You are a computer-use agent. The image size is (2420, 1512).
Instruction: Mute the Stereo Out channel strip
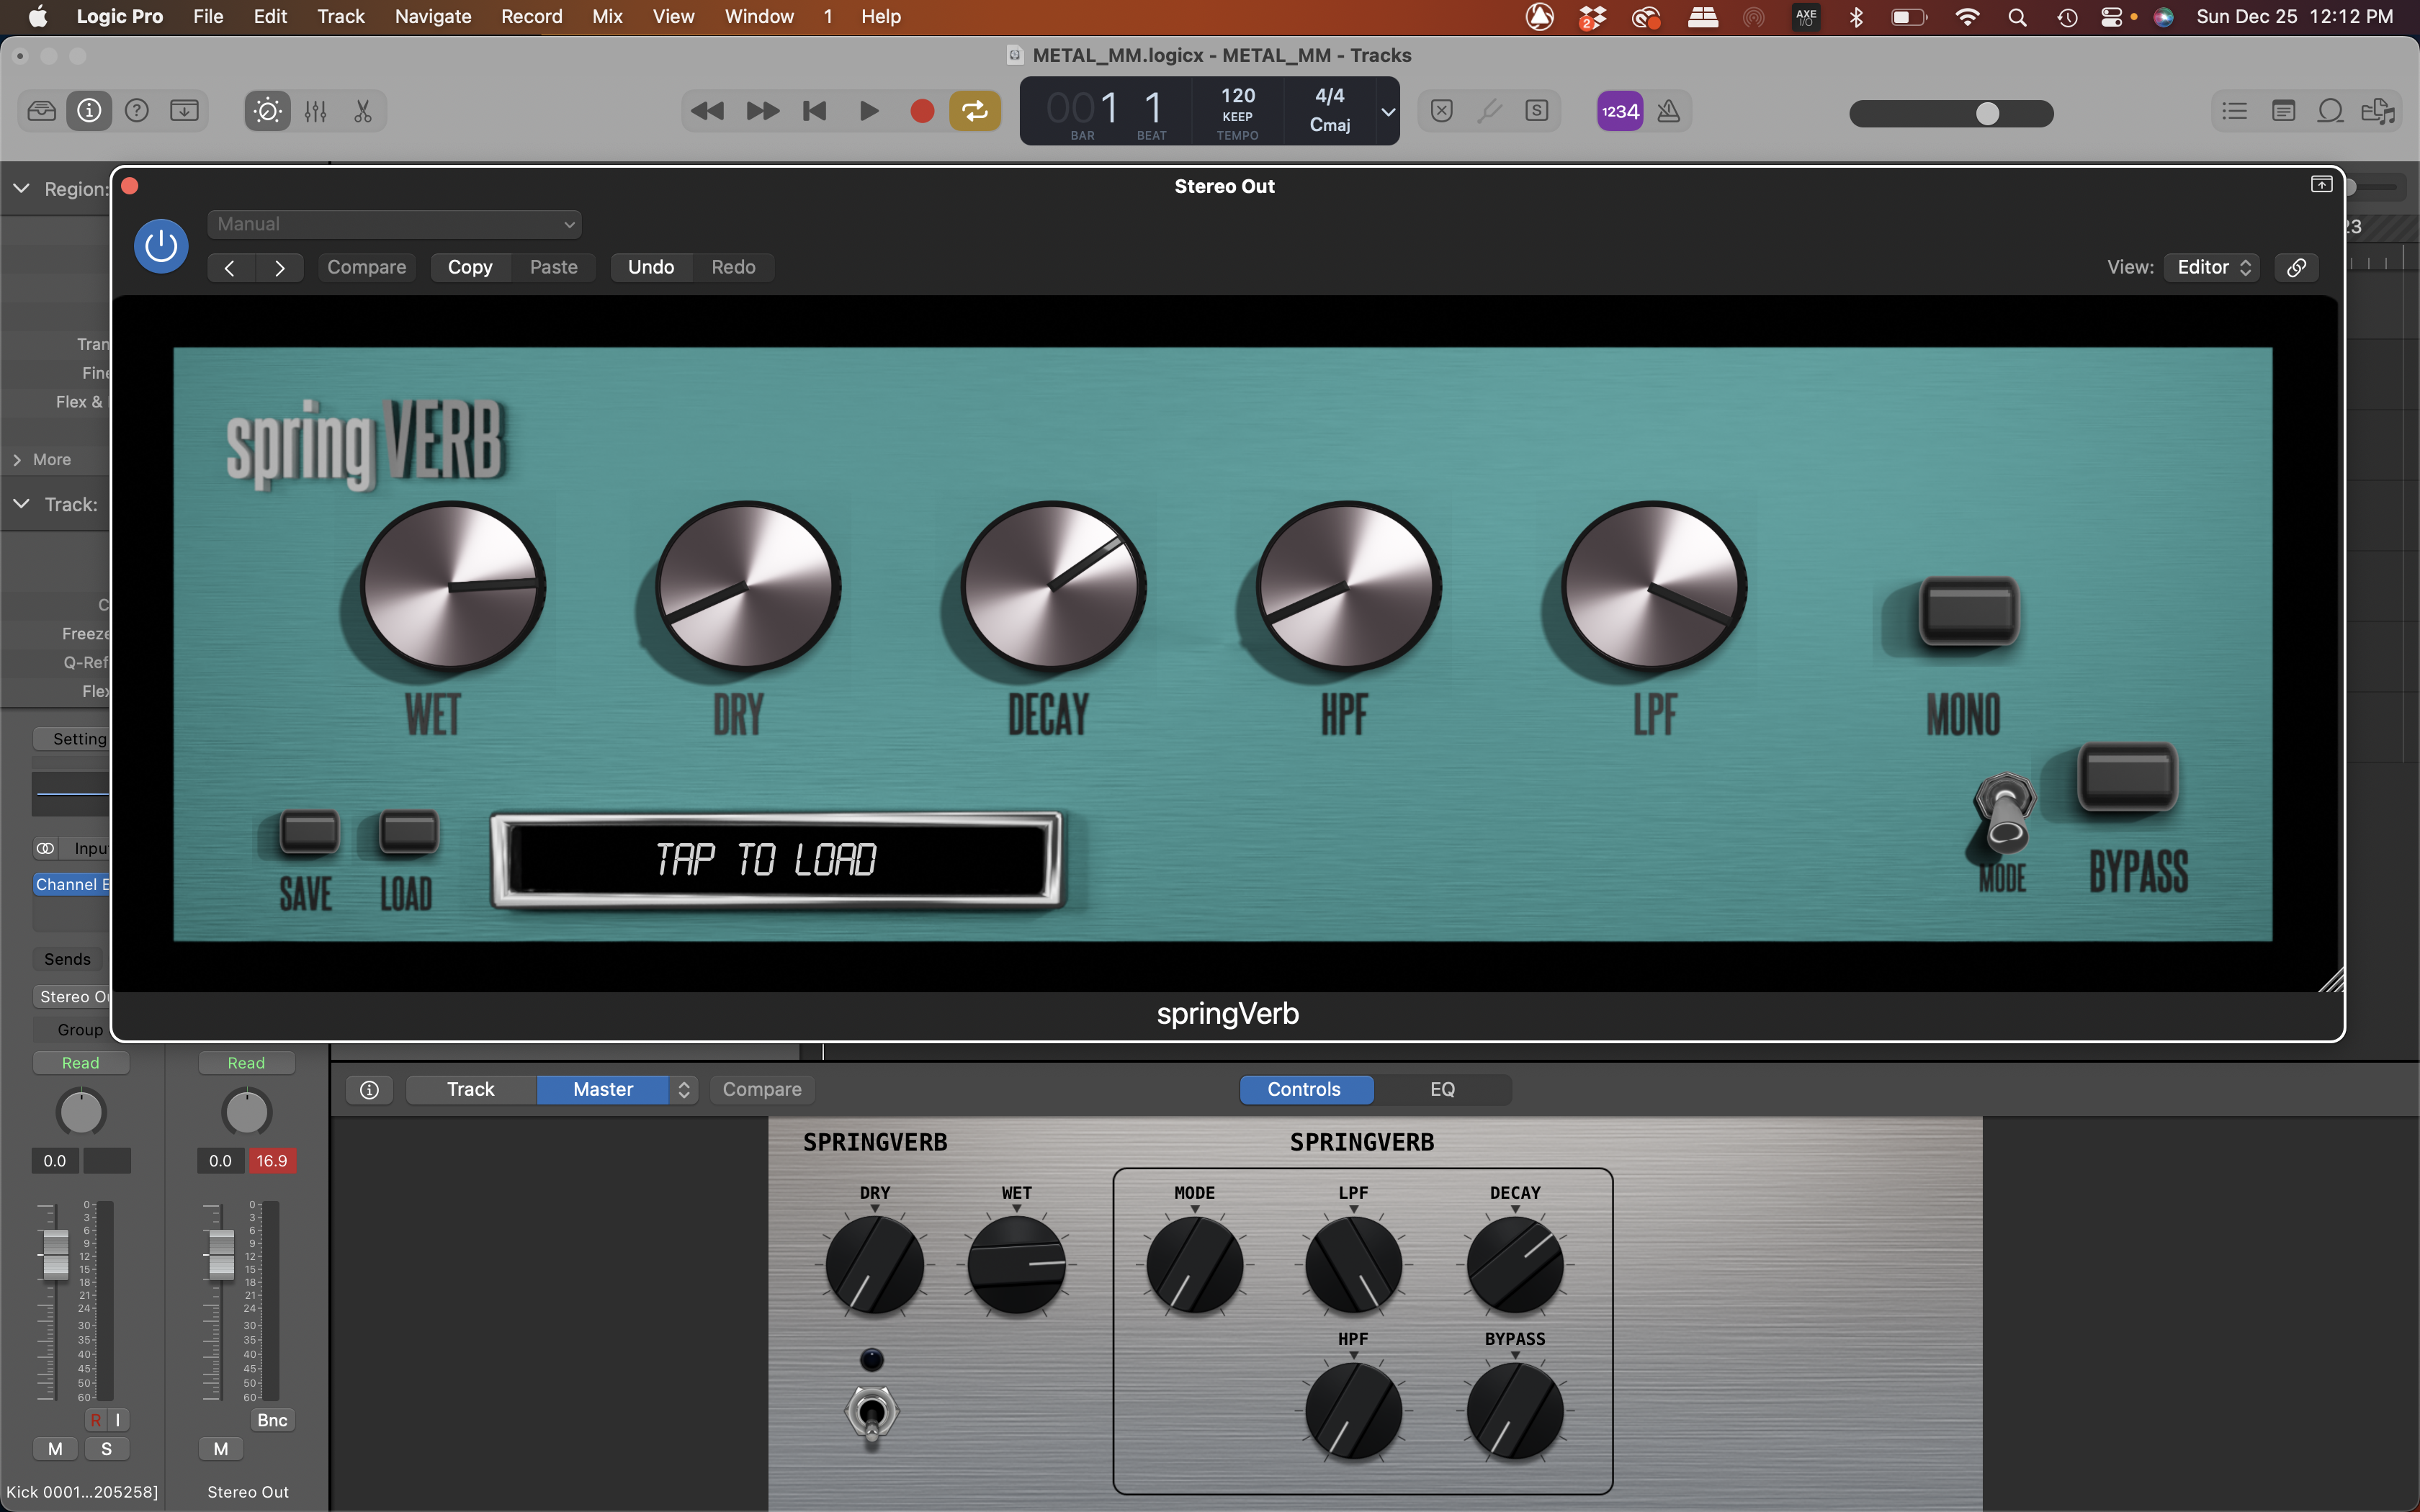[221, 1449]
